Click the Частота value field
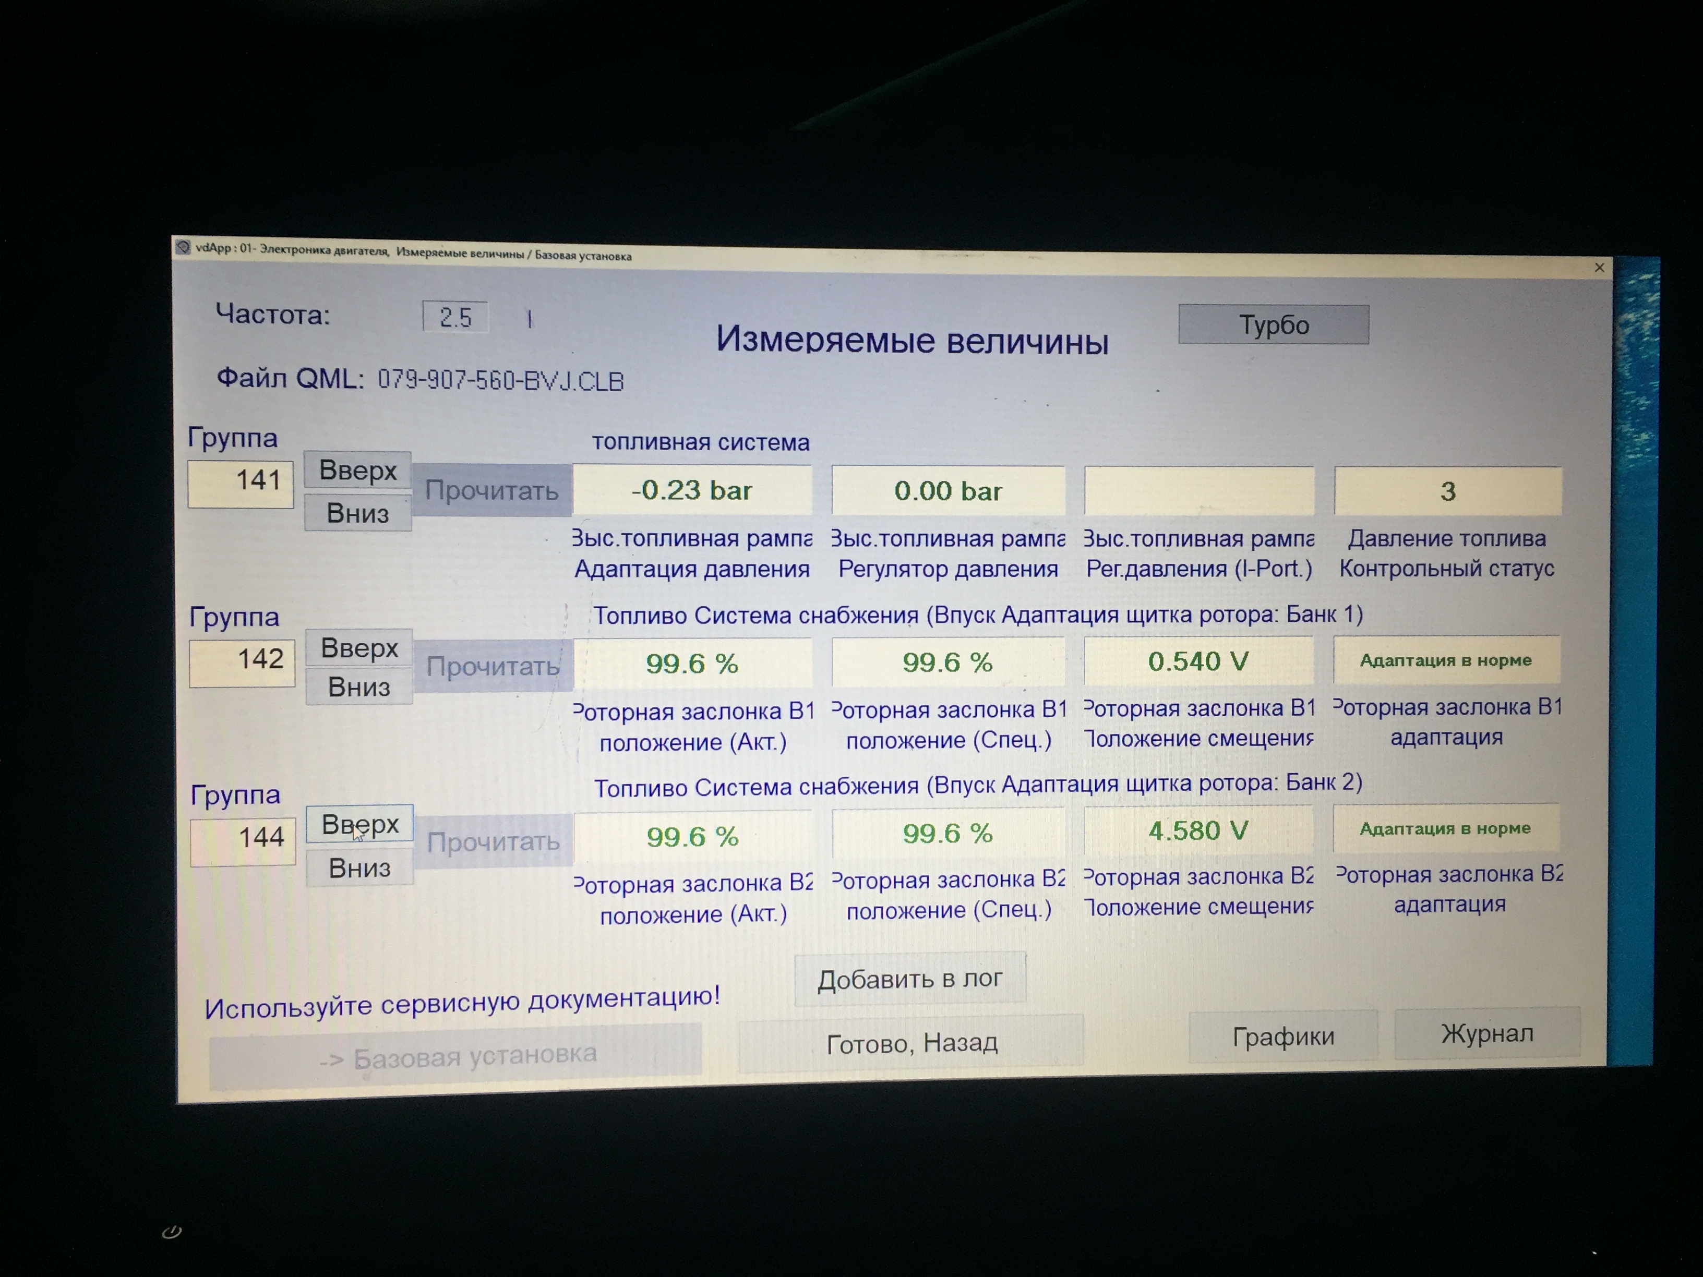The height and width of the screenshot is (1277, 1703). pyautogui.click(x=455, y=316)
